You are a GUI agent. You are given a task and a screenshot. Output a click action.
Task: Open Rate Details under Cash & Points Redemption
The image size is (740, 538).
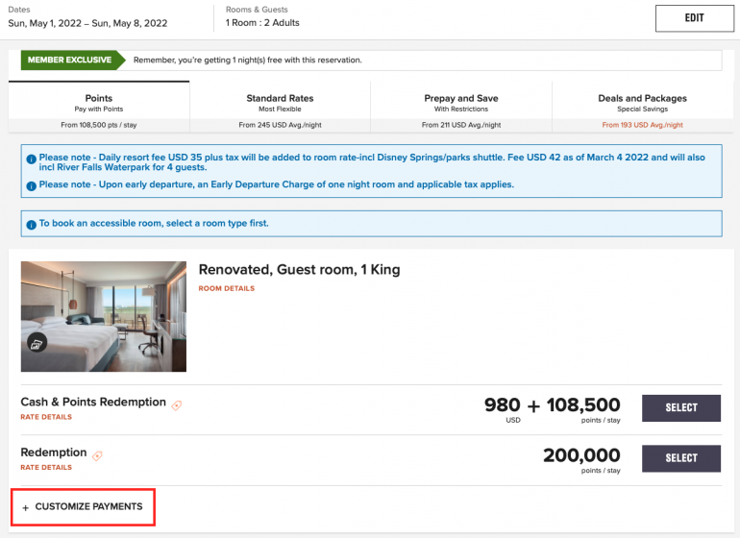tap(46, 417)
